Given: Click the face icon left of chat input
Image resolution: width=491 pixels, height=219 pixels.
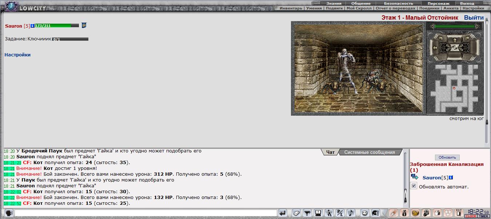Looking at the screenshot, I should pyautogui.click(x=9, y=213).
